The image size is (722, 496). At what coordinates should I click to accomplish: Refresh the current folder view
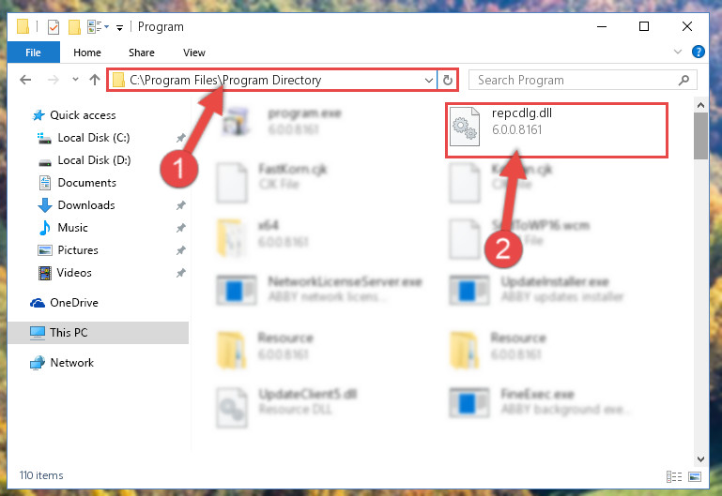point(447,81)
